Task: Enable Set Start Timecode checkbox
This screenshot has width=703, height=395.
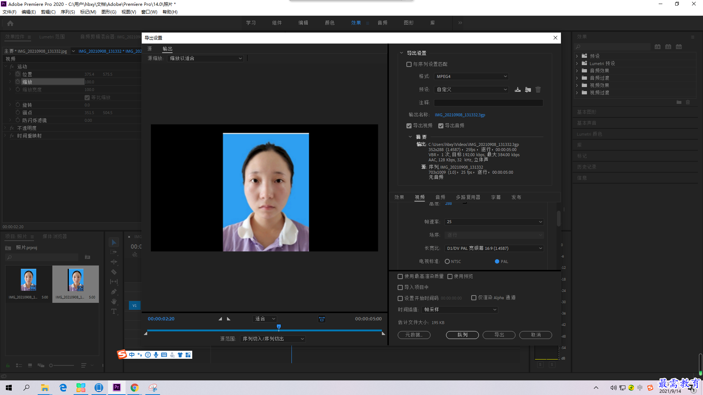Action: point(400,298)
